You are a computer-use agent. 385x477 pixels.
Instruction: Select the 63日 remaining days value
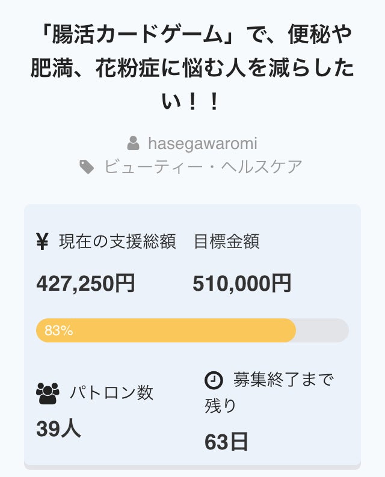pyautogui.click(x=226, y=442)
